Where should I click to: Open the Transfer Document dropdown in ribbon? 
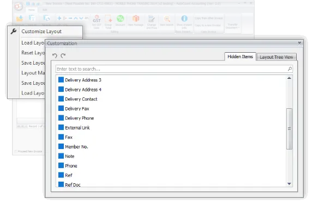pyautogui.click(x=232, y=26)
